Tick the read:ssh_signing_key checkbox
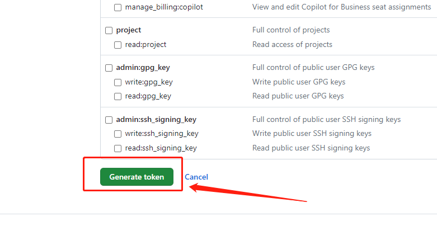Image resolution: width=437 pixels, height=226 pixels. click(x=118, y=148)
